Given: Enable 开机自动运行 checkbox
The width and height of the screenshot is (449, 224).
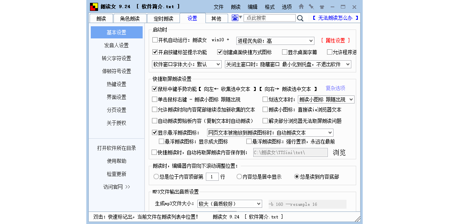Looking at the screenshot, I should (155, 40).
